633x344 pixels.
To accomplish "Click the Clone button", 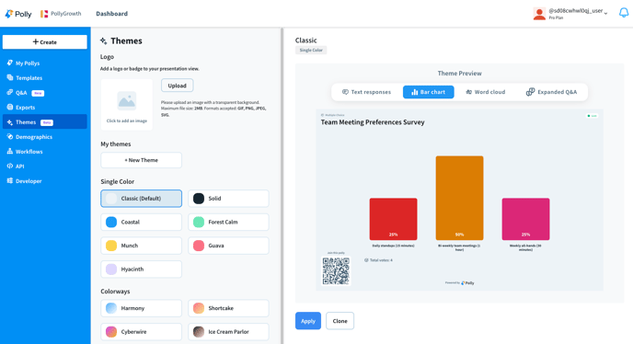I will [x=340, y=321].
